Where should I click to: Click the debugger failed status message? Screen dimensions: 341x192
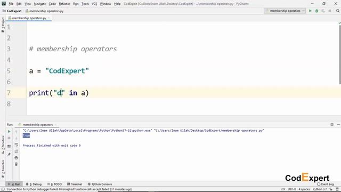[69, 189]
